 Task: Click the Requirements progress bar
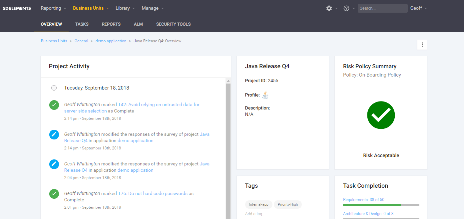click(x=381, y=205)
